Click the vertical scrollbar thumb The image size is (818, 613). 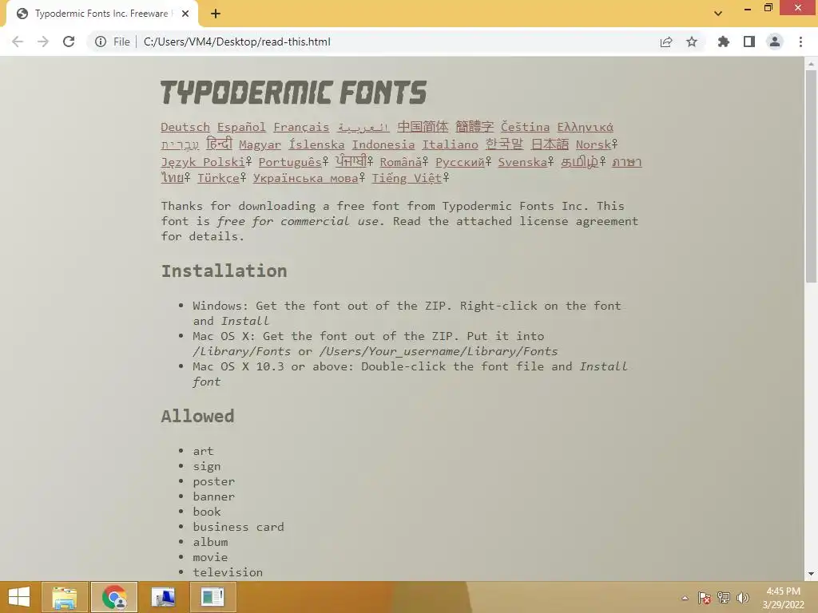[811, 176]
